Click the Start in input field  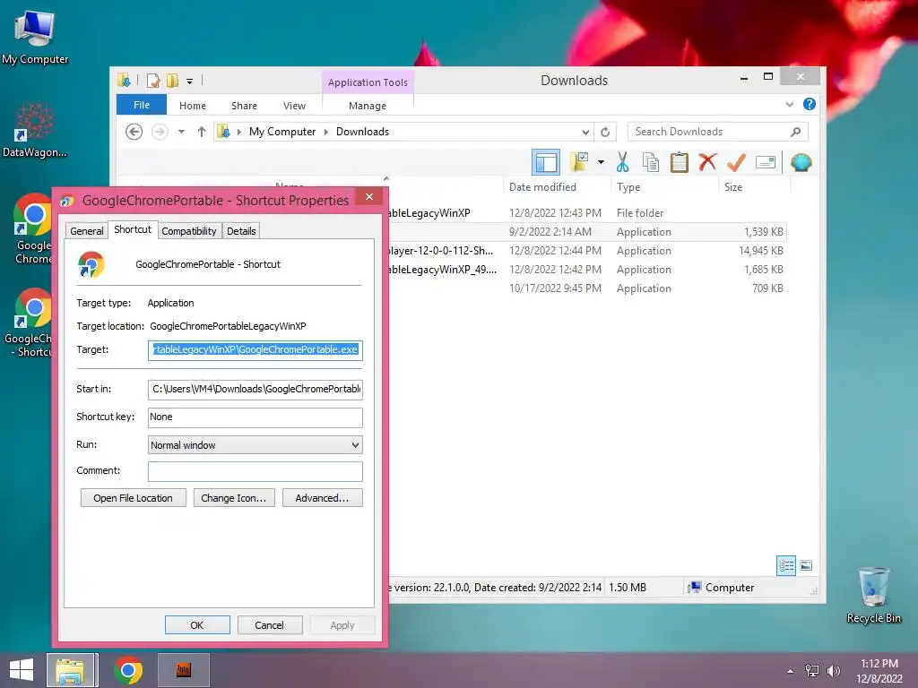coord(255,389)
